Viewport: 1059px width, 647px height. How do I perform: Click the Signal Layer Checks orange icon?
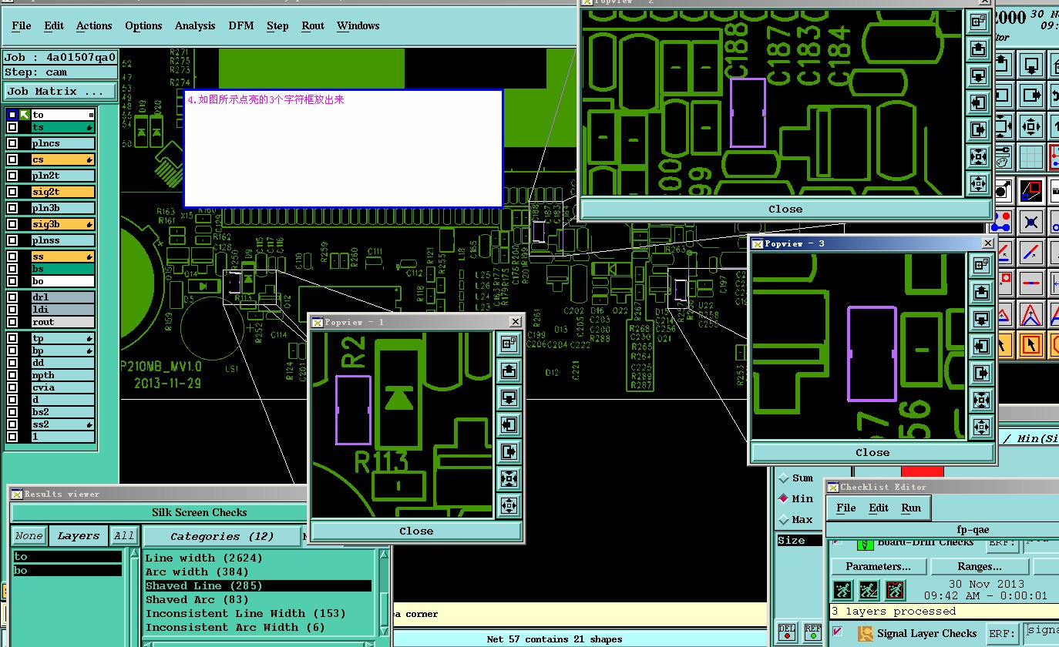tap(866, 634)
